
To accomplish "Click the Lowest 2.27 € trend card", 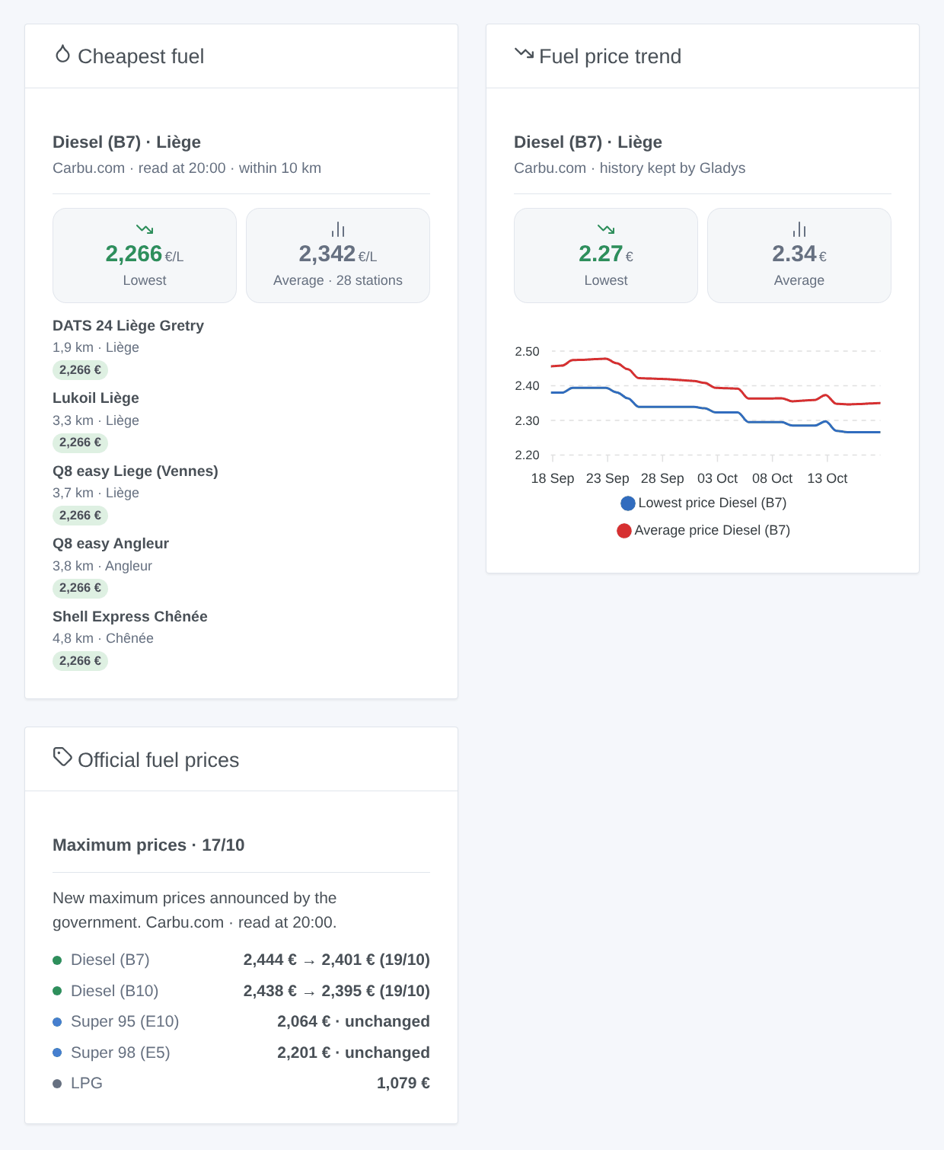I will tap(606, 255).
